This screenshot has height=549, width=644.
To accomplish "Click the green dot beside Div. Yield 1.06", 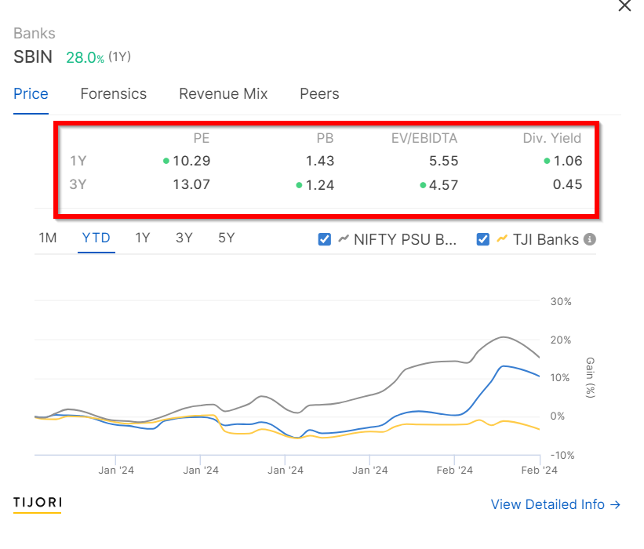I will (x=547, y=161).
